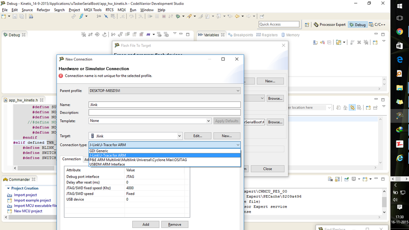The image size is (409, 230).
Task: Collapse the Connection type combo box
Action: tap(237, 145)
